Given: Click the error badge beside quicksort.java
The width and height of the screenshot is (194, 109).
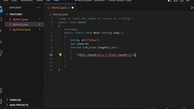Looking at the screenshot, I should tap(40, 30).
